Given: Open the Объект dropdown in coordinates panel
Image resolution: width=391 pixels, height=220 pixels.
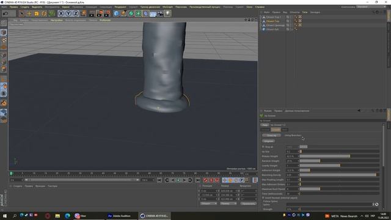Looking at the screenshot, I should pyautogui.click(x=208, y=204).
